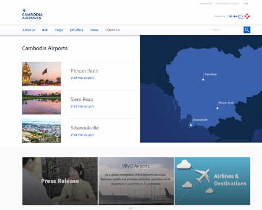
Task: Open the VINCI Airports logo link
Action: click(239, 16)
